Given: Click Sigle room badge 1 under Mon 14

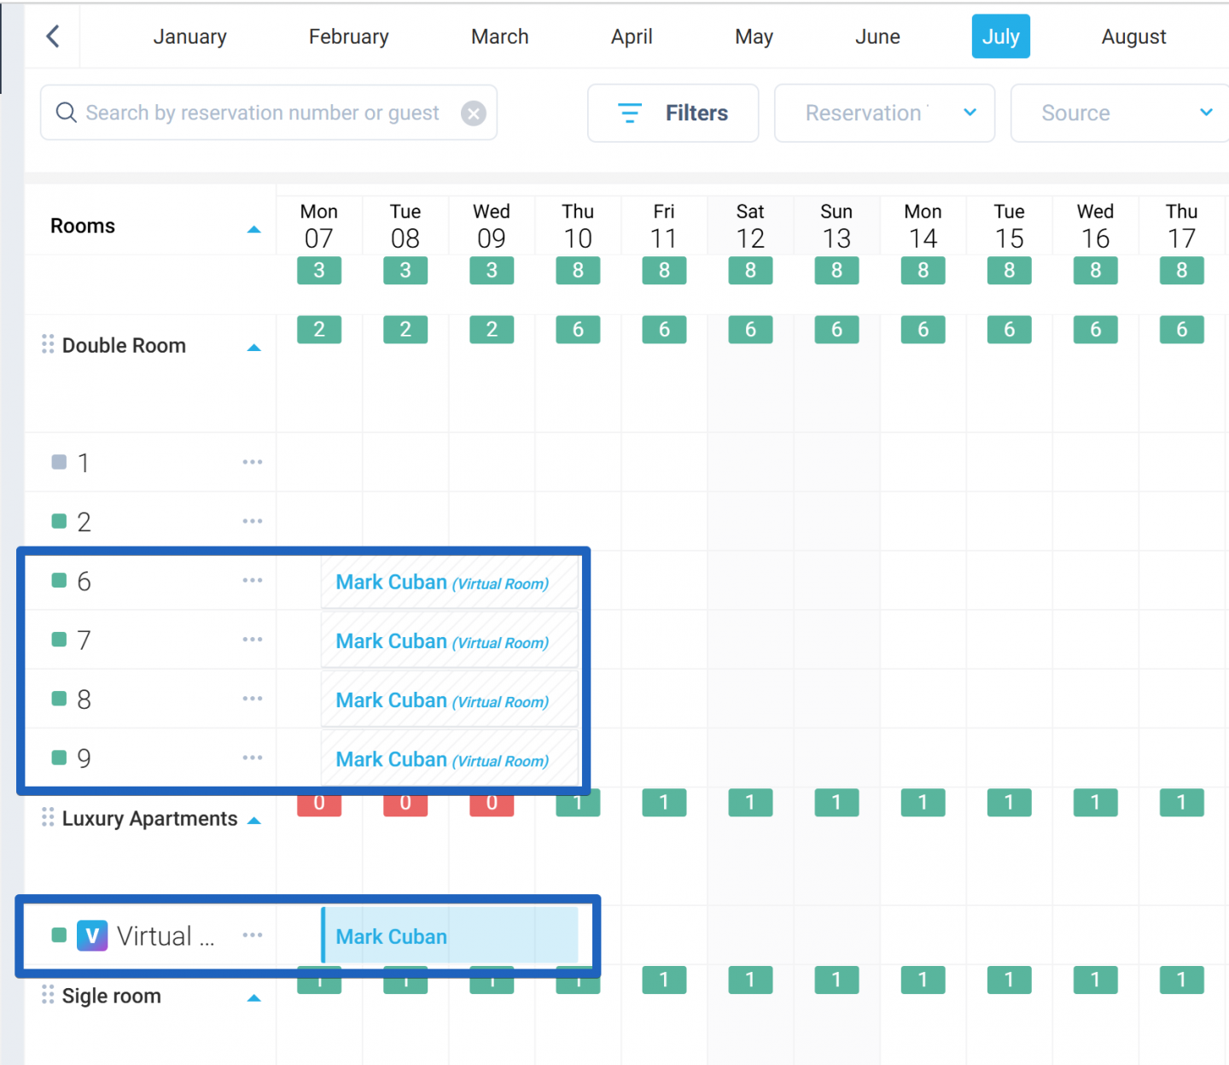Looking at the screenshot, I should pos(923,980).
